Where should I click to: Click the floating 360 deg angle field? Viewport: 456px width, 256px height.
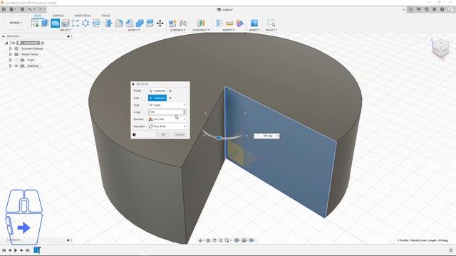coord(266,136)
